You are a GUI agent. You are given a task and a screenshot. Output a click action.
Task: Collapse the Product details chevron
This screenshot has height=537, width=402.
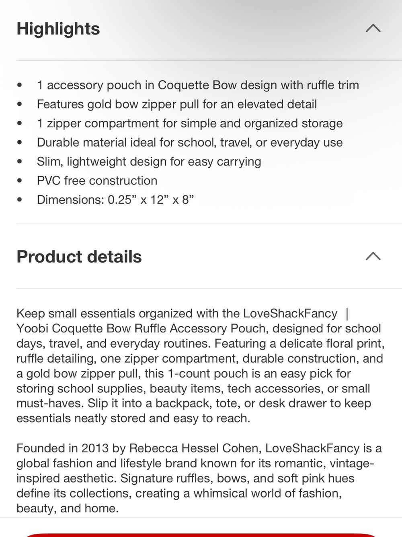click(373, 256)
